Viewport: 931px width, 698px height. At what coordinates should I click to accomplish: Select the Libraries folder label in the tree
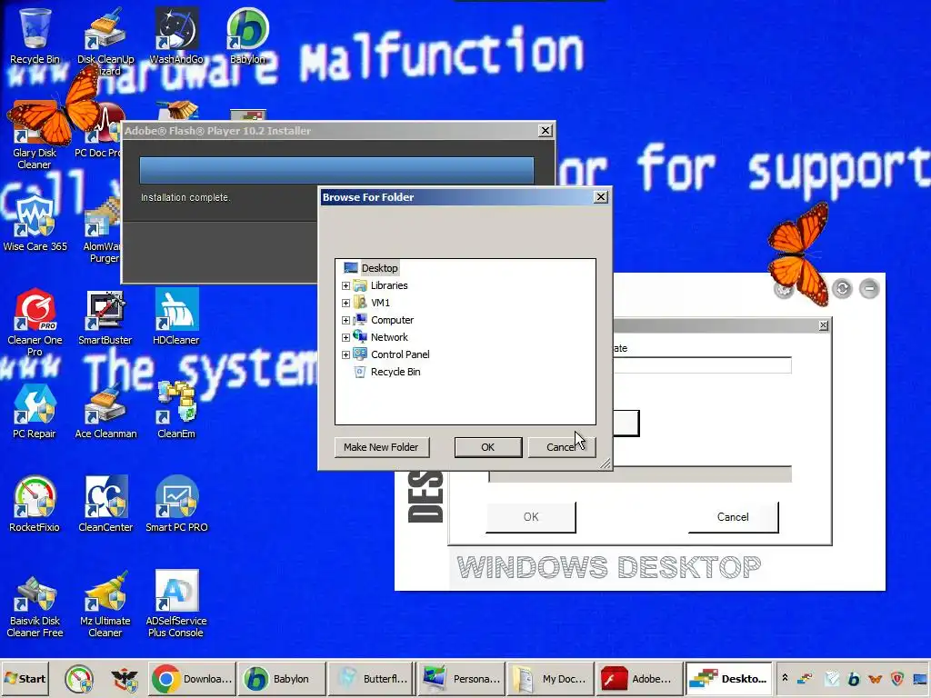[x=389, y=285]
